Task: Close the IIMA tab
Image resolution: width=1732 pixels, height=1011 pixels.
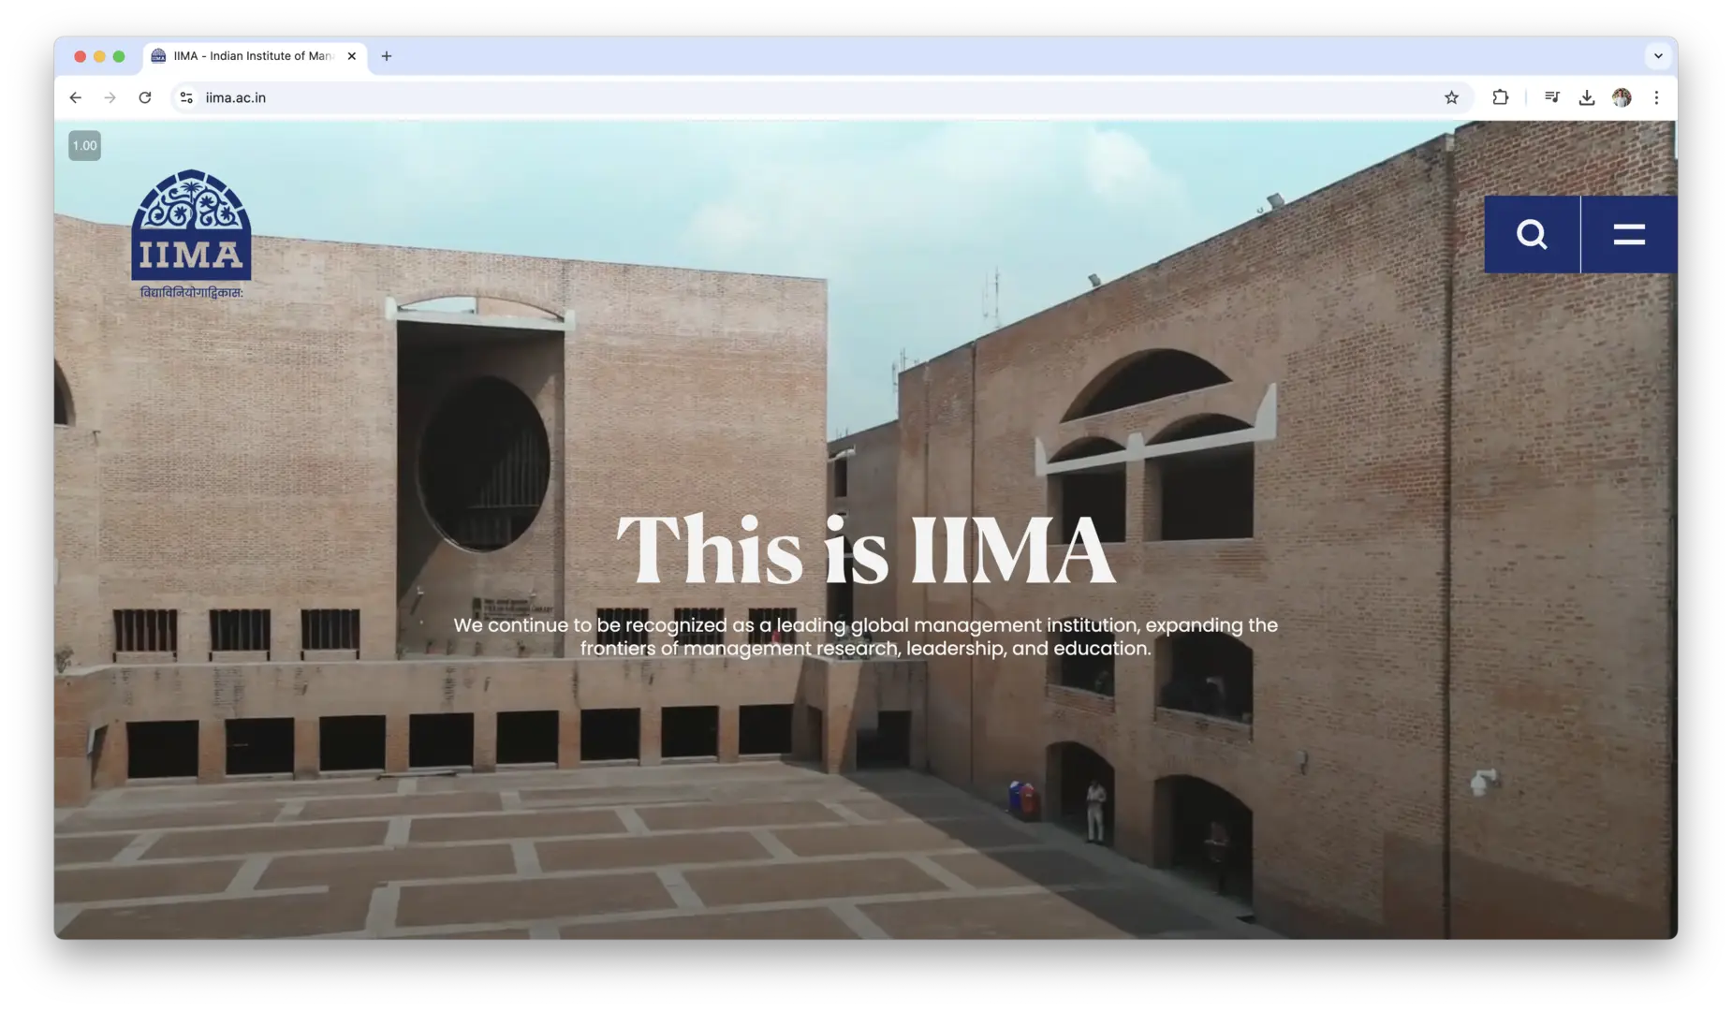Action: (x=352, y=56)
